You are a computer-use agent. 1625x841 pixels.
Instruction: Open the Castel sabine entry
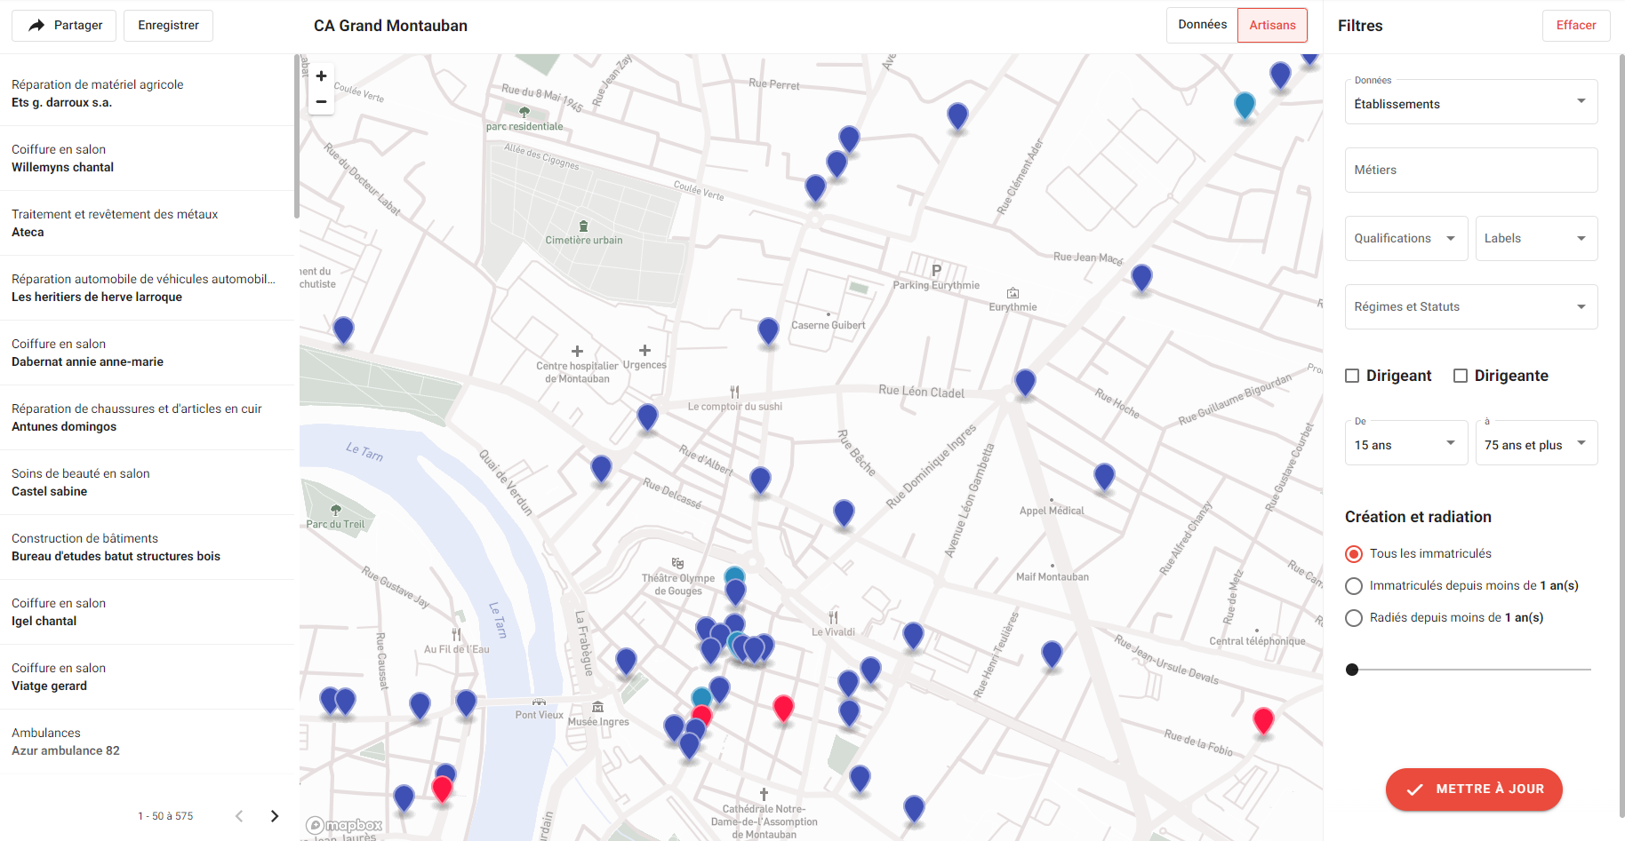(x=148, y=482)
